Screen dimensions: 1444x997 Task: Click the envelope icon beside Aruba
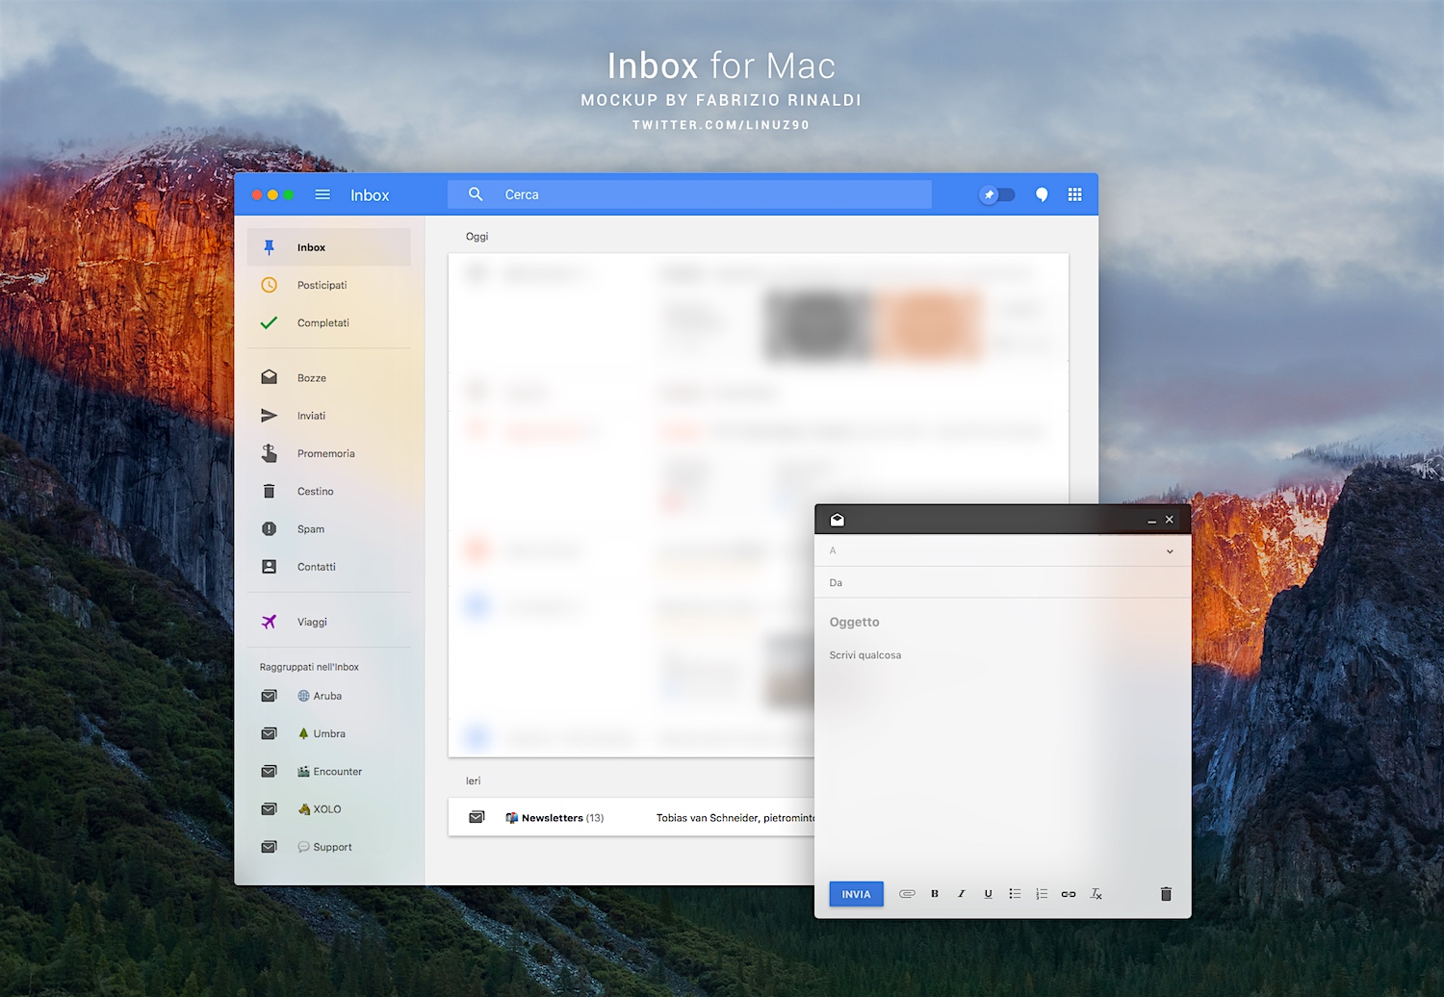[270, 696]
